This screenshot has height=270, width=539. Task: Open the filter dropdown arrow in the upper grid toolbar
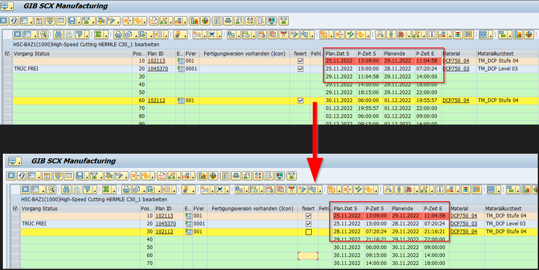click(86, 35)
